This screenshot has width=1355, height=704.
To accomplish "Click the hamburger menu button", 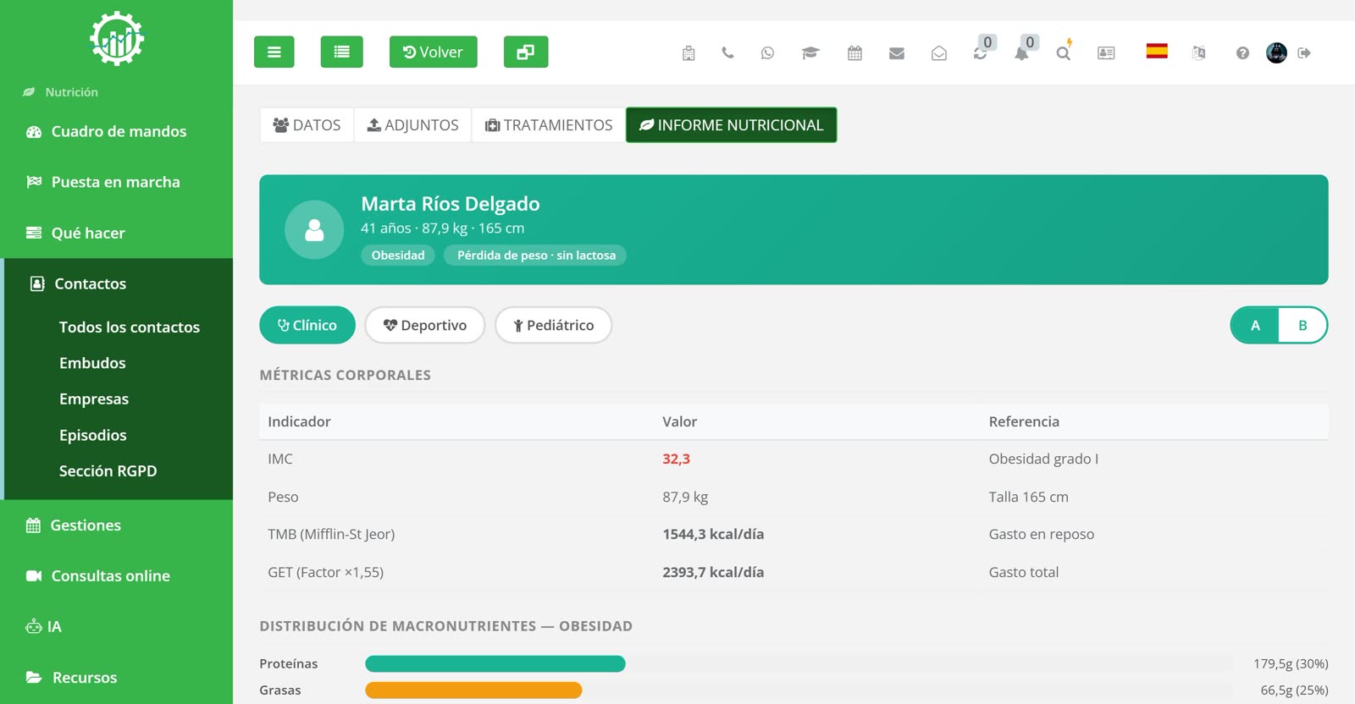I will (274, 52).
